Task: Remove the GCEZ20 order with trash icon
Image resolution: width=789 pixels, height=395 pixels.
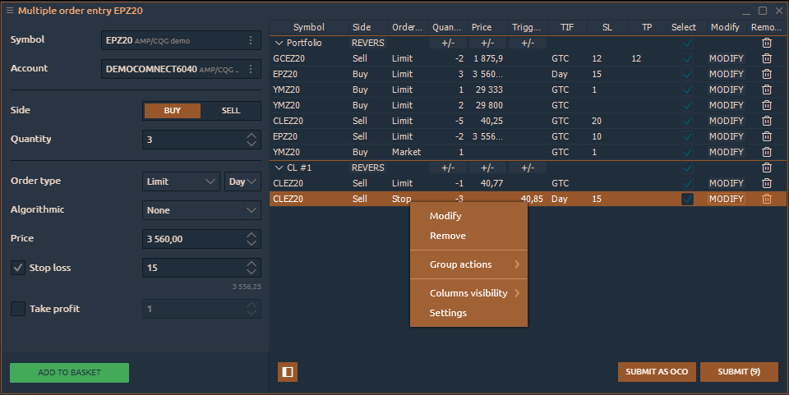Action: (x=766, y=58)
